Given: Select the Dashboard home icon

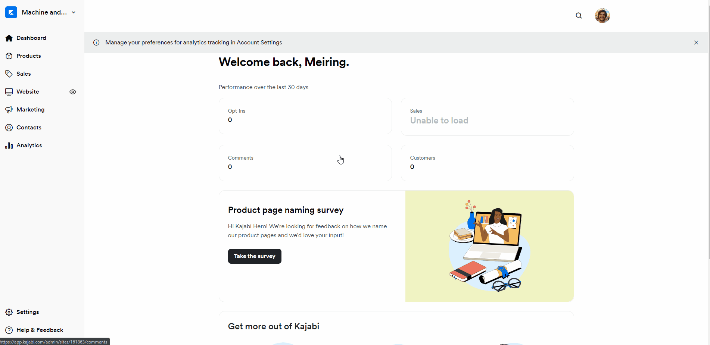Looking at the screenshot, I should click(9, 38).
